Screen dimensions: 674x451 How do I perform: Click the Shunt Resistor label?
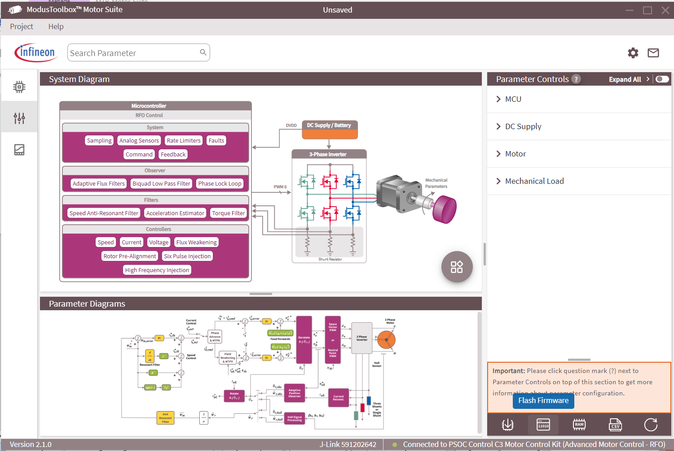(x=330, y=259)
